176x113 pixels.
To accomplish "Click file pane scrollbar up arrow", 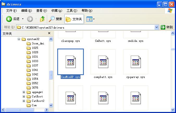I will 173,33.
